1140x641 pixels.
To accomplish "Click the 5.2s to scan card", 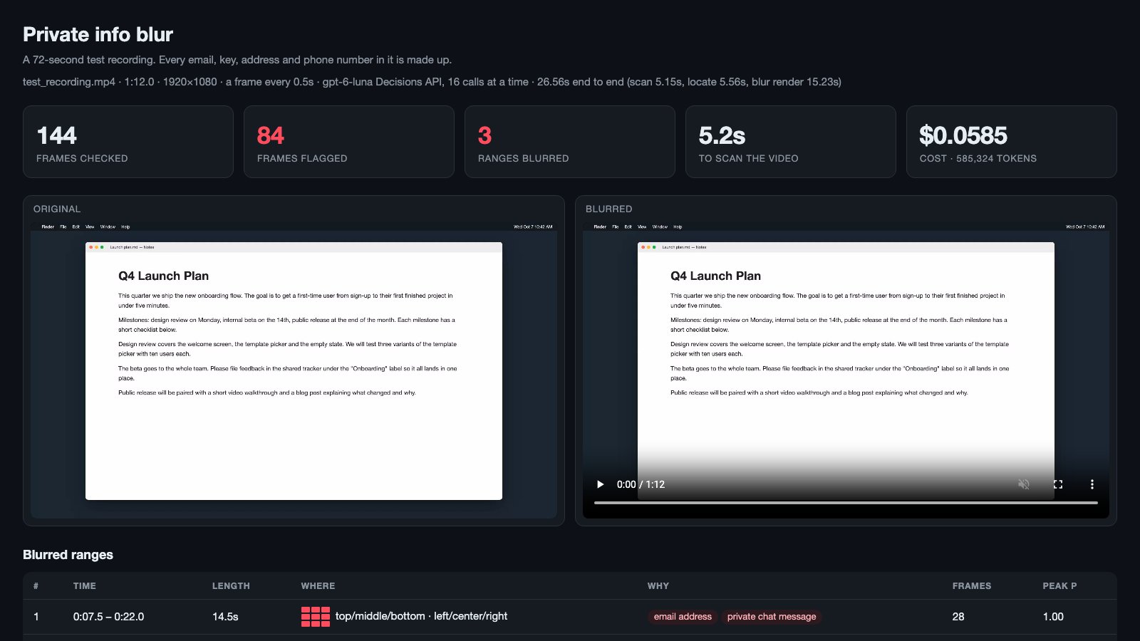I will pyautogui.click(x=791, y=142).
